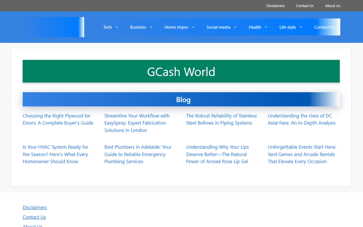Expand the Business menu chevron
This screenshot has height=227, width=363.
(x=151, y=27)
